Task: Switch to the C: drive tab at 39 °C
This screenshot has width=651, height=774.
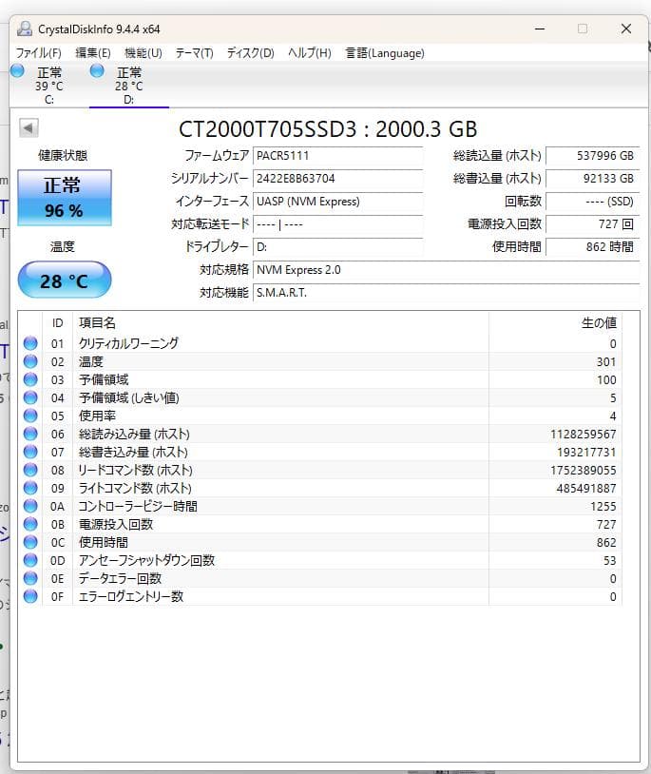Action: pos(49,86)
